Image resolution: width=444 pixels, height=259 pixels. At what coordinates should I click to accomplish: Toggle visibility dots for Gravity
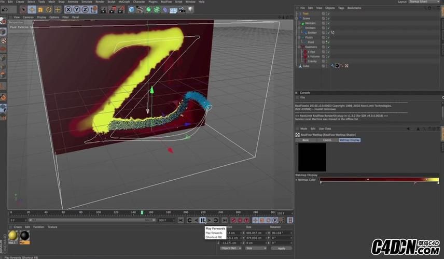point(326,61)
